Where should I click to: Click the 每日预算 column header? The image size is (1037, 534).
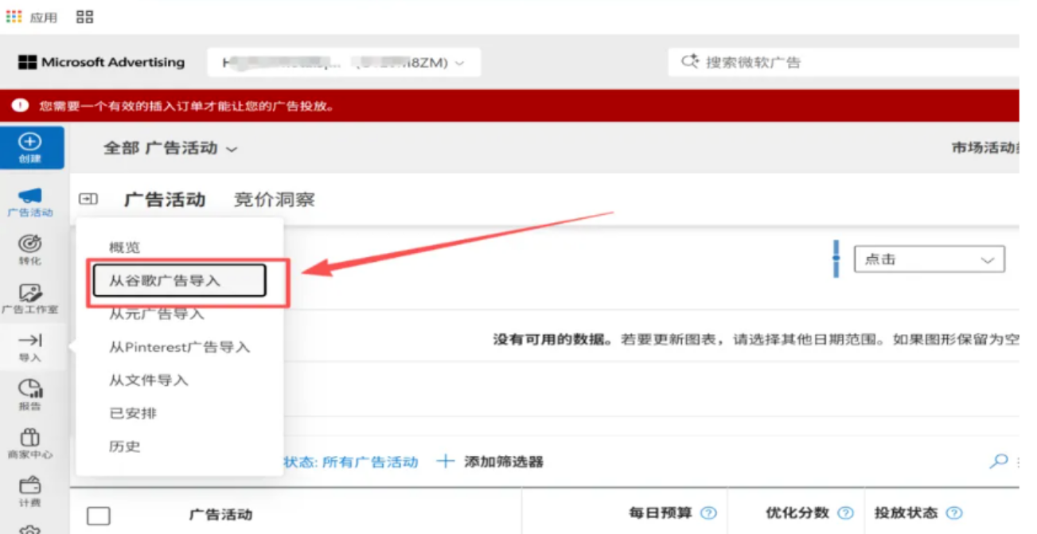(661, 513)
